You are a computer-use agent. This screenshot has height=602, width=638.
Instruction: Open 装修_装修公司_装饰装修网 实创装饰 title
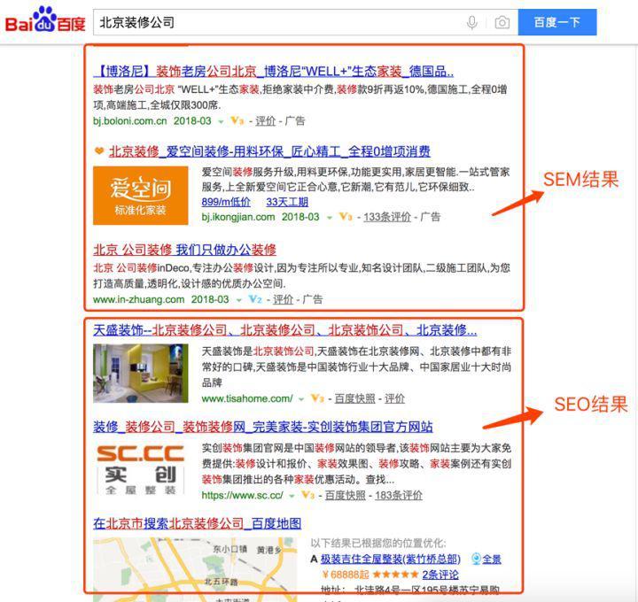click(263, 427)
